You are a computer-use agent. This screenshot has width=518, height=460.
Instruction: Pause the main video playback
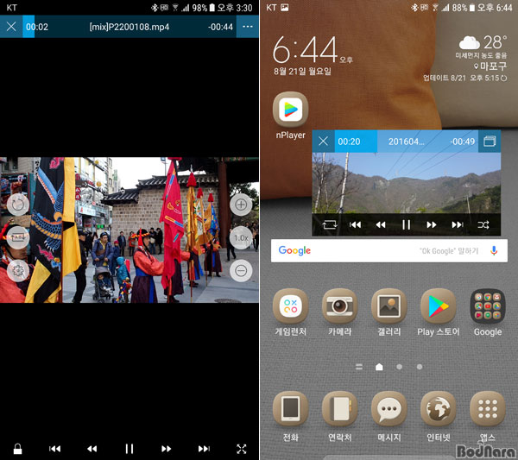point(129,449)
